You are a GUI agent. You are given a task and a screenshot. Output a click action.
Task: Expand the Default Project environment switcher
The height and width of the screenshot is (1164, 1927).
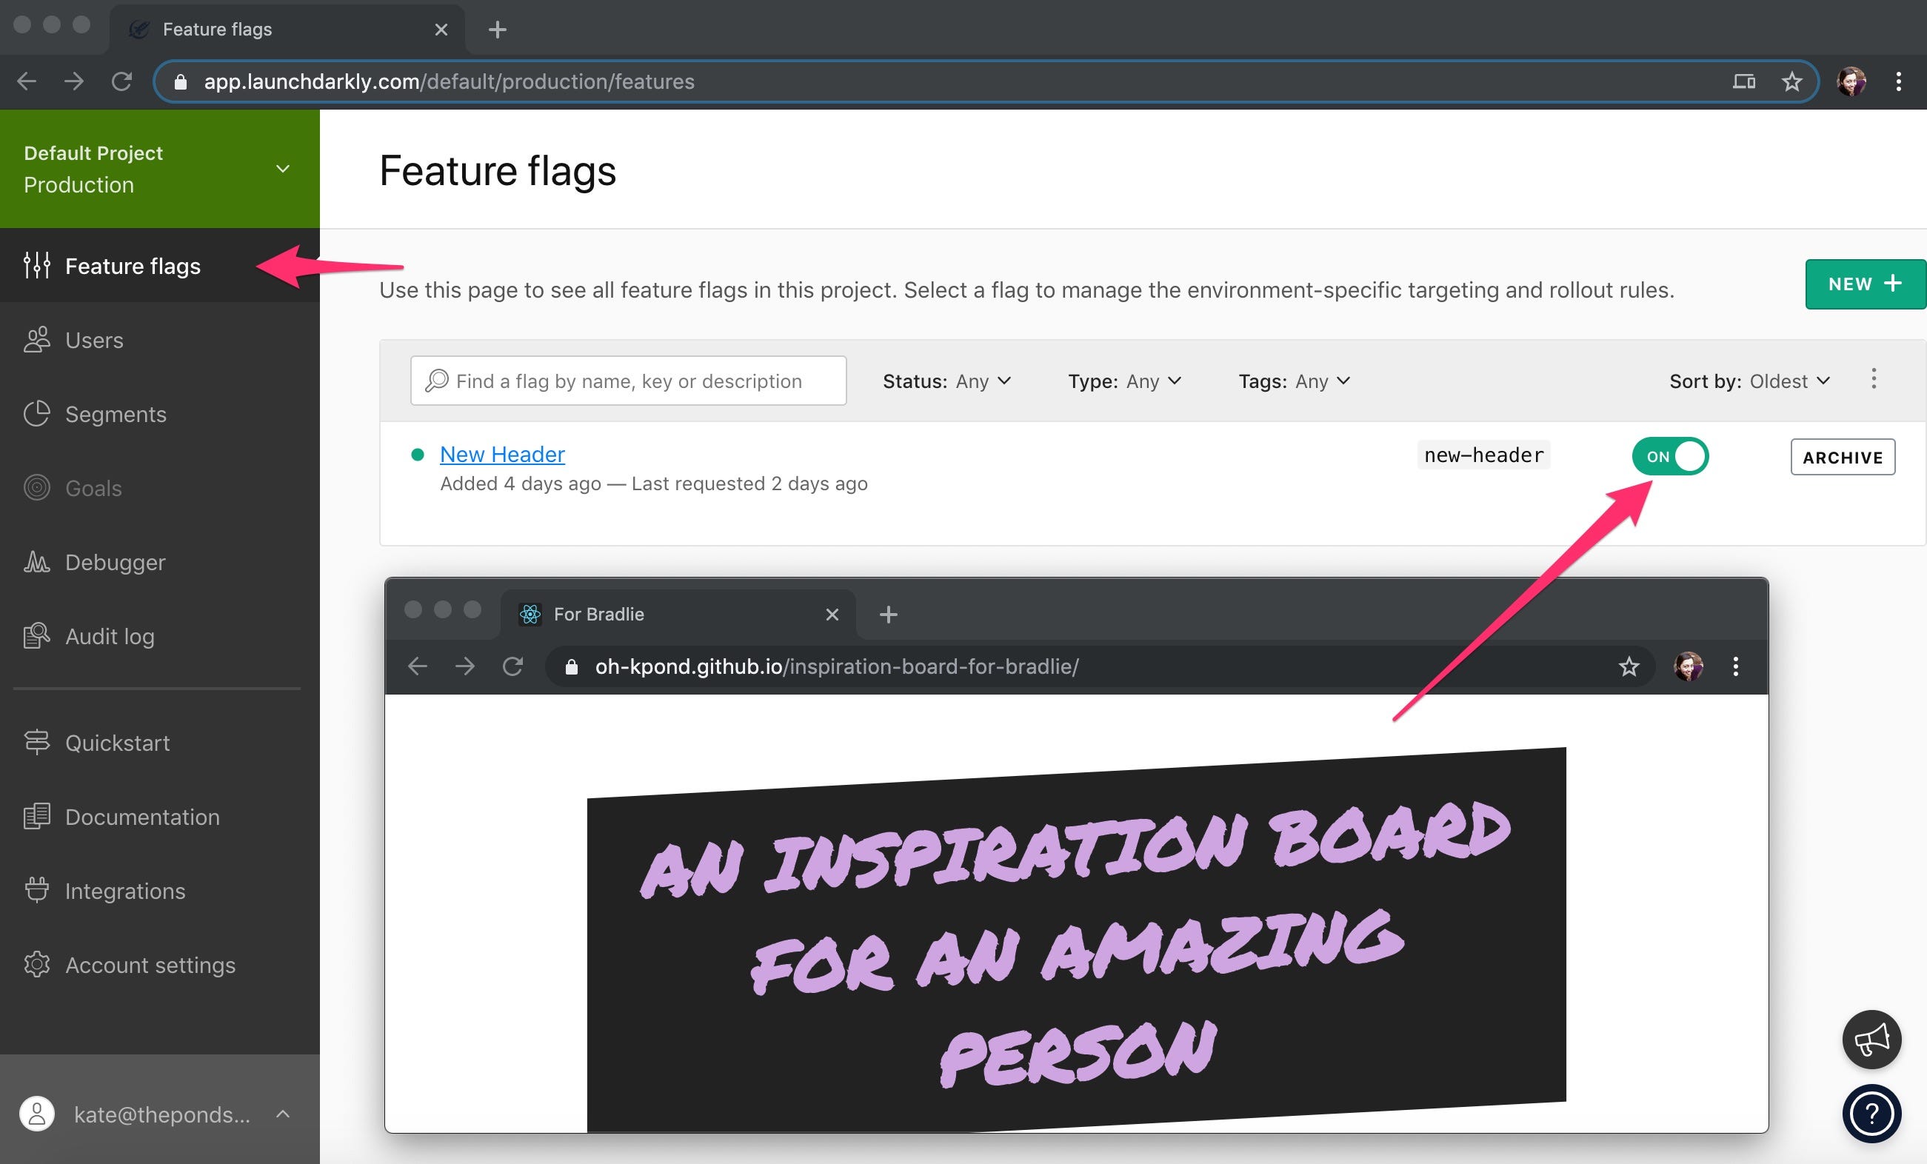tap(282, 168)
